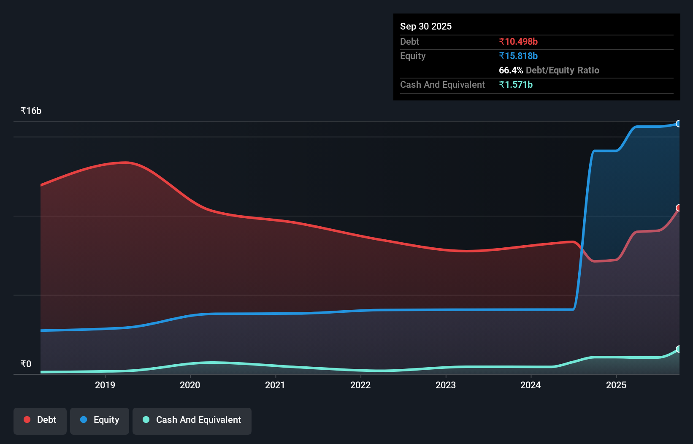Viewport: 693px width, 444px height.
Task: Select the 2023 year label
Action: (446, 385)
